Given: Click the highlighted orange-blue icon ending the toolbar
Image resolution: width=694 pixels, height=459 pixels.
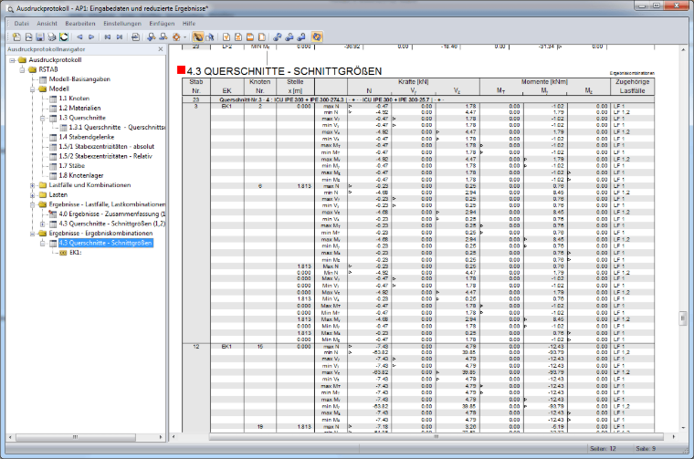Looking at the screenshot, I should (x=317, y=37).
